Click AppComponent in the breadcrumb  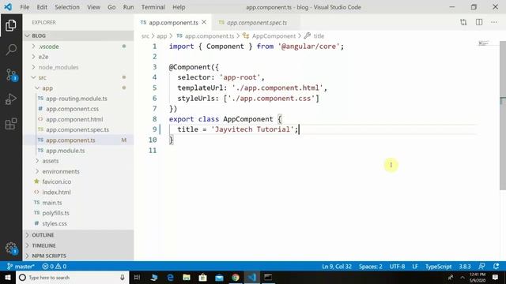coord(274,35)
